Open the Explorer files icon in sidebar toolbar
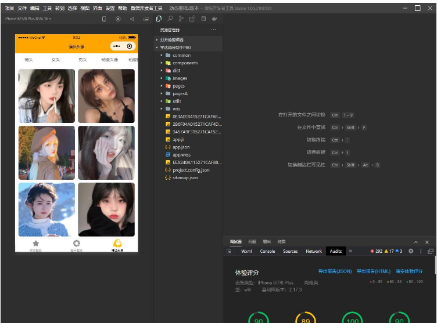This screenshot has width=437, height=323. point(159,19)
